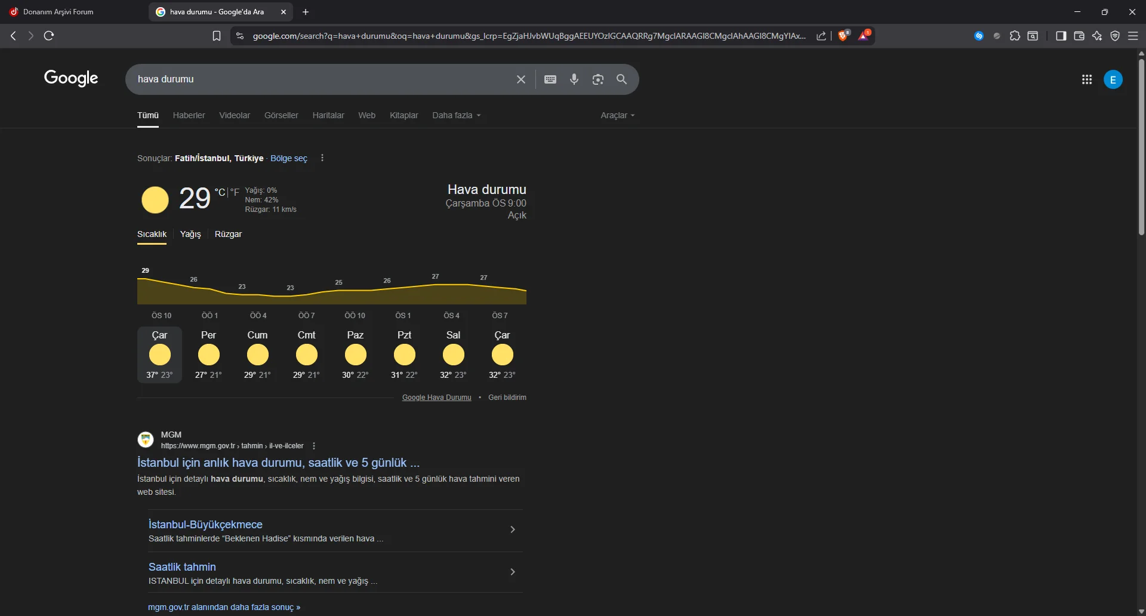Screen dimensions: 1146x616
Task: Click the hava durumu search input field
Action: coord(322,79)
